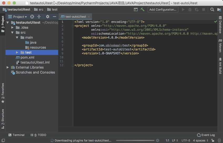Toggle the 1: Project tool window tab
Screen dimensions: 223x143
tap(3, 24)
